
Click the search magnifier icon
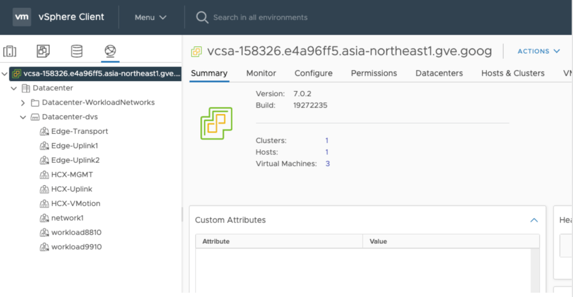click(202, 17)
